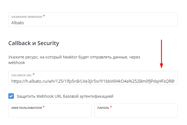The image size is (187, 125).
Task: Click the red asterisk beside "Пароль"
Action: pos(111,107)
